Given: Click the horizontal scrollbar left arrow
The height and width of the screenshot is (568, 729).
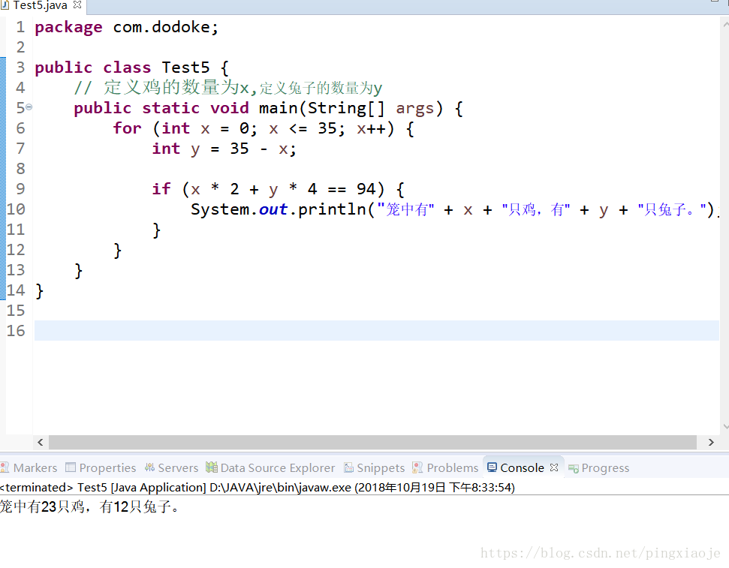Looking at the screenshot, I should point(41,442).
